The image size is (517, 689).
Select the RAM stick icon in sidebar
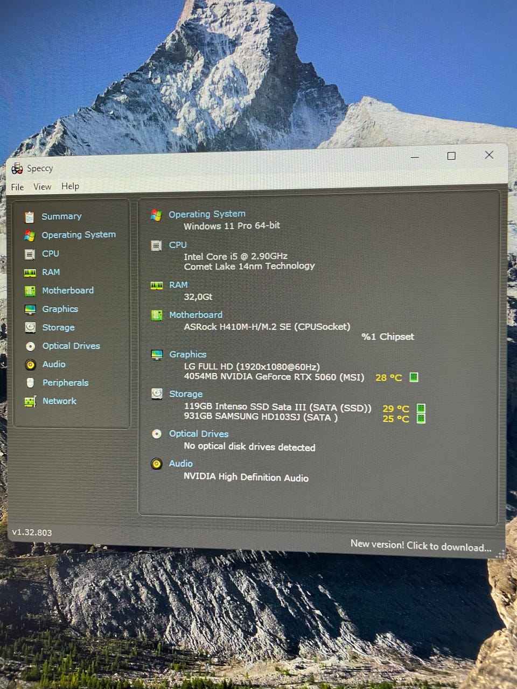(x=30, y=273)
